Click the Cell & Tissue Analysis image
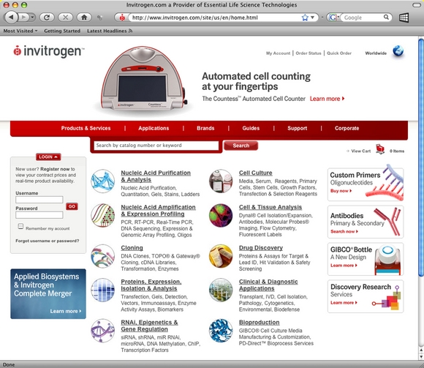This screenshot has width=424, height=368. (221, 215)
